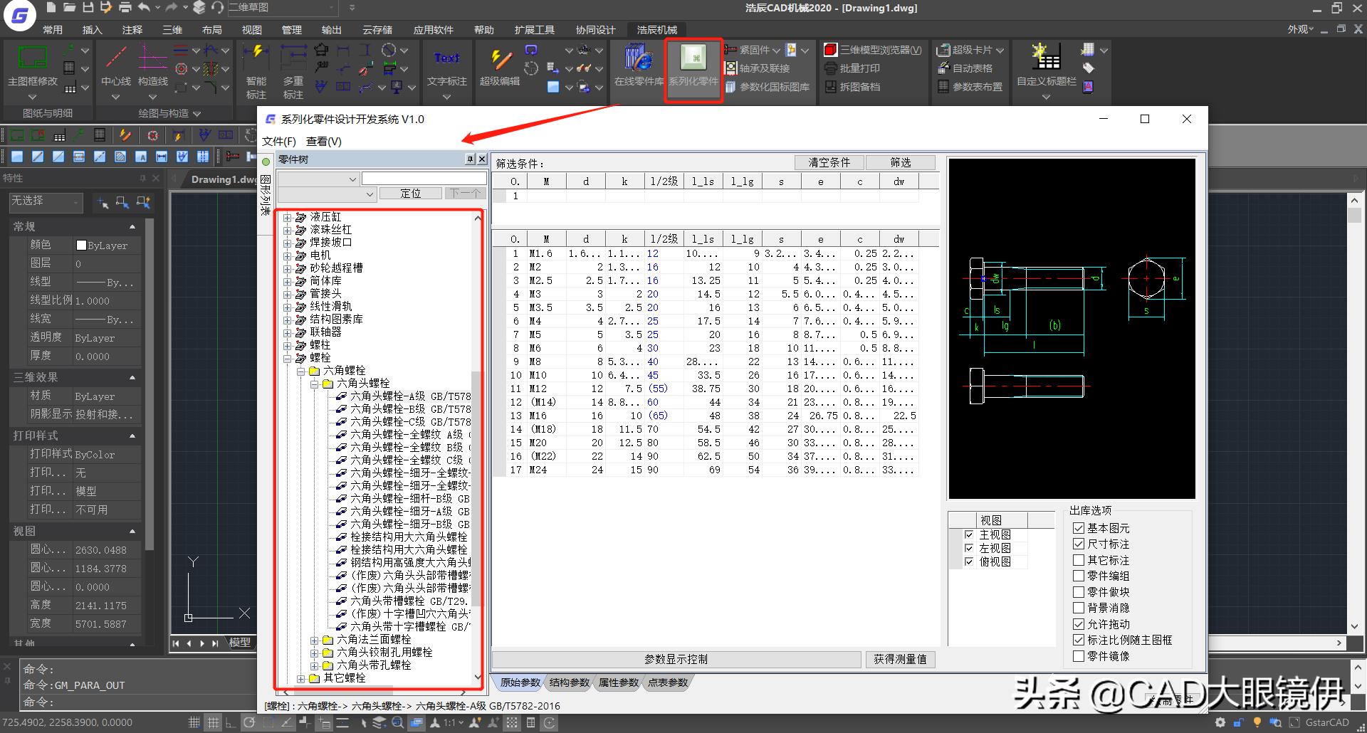Open the 无选择 selection dropdown
The height and width of the screenshot is (733, 1367).
tap(46, 202)
